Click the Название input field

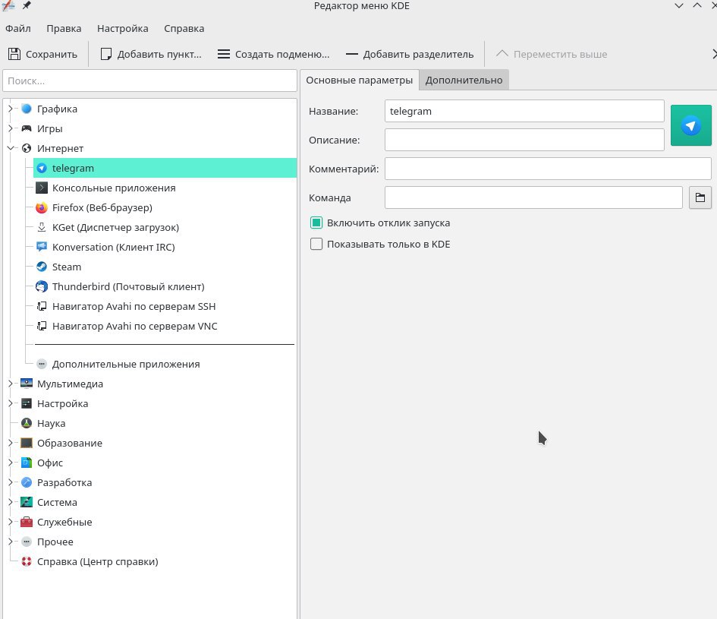pos(524,111)
